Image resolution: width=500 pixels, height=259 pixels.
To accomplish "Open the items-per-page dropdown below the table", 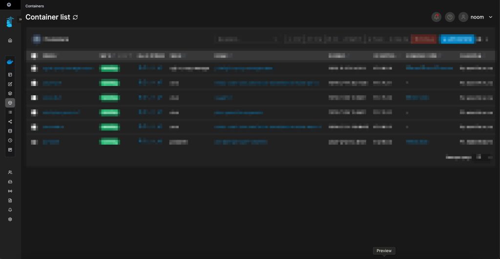I will pyautogui.click(x=484, y=157).
